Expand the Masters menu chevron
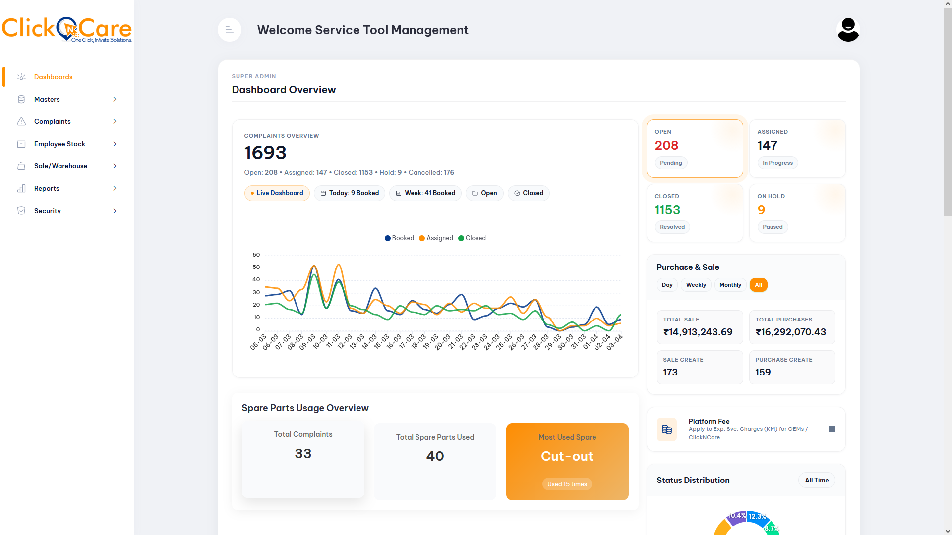Viewport: 952px width, 535px height. (x=115, y=99)
